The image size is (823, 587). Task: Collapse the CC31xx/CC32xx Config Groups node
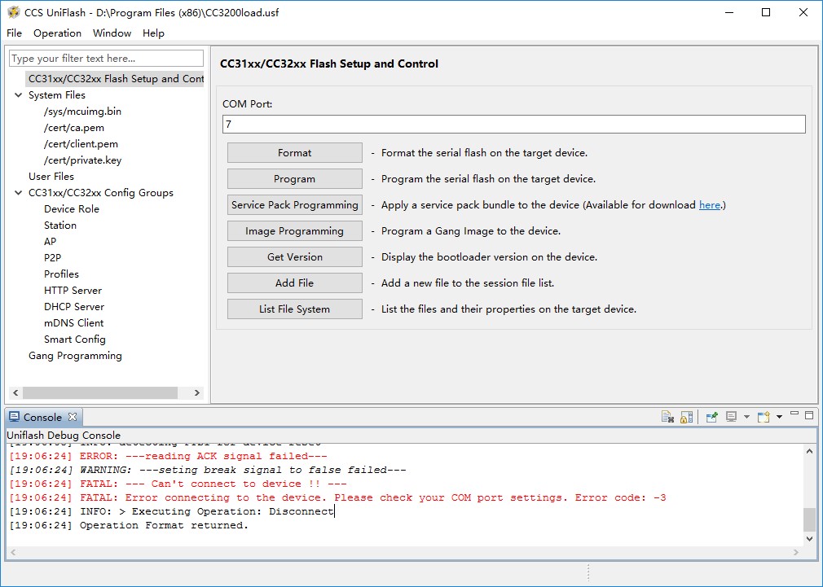click(19, 192)
